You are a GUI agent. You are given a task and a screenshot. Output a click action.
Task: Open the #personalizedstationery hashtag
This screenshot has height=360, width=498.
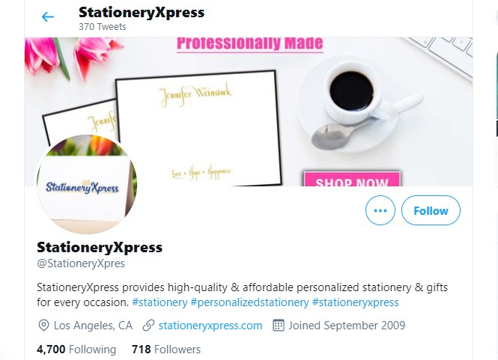(249, 302)
